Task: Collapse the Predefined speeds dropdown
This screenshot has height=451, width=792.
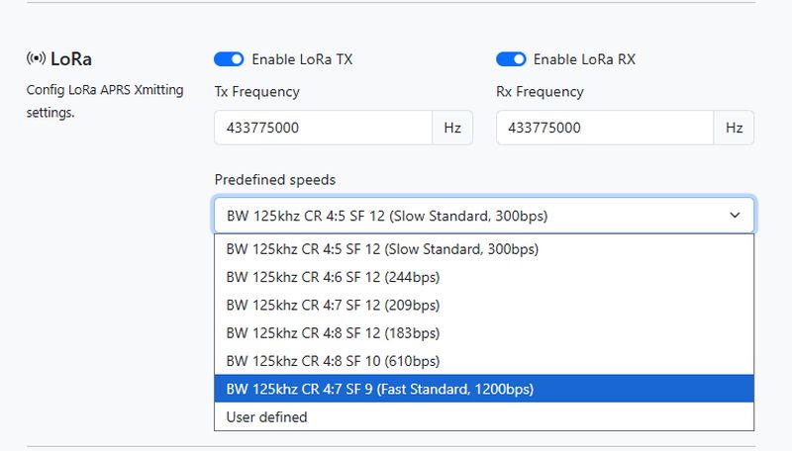Action: click(x=484, y=216)
